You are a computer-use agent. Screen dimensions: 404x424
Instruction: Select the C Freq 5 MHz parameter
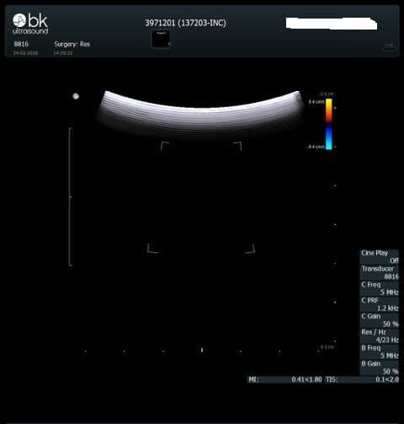click(379, 288)
